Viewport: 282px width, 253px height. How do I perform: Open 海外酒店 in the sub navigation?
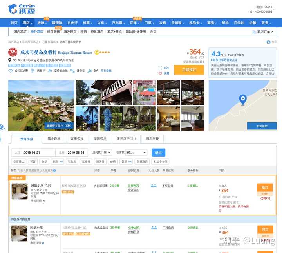(x=37, y=31)
